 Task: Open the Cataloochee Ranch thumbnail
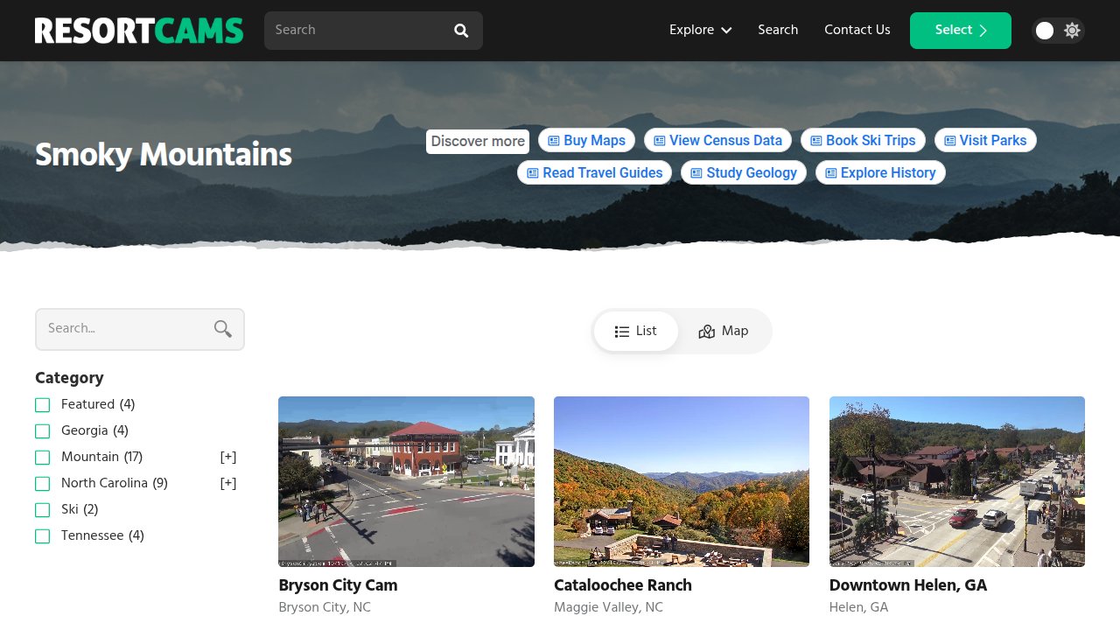click(x=682, y=481)
